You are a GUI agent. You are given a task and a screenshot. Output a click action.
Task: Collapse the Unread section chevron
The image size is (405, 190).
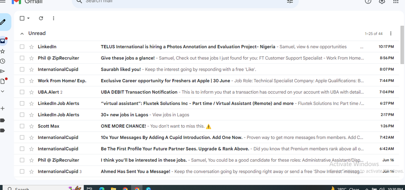22,34
